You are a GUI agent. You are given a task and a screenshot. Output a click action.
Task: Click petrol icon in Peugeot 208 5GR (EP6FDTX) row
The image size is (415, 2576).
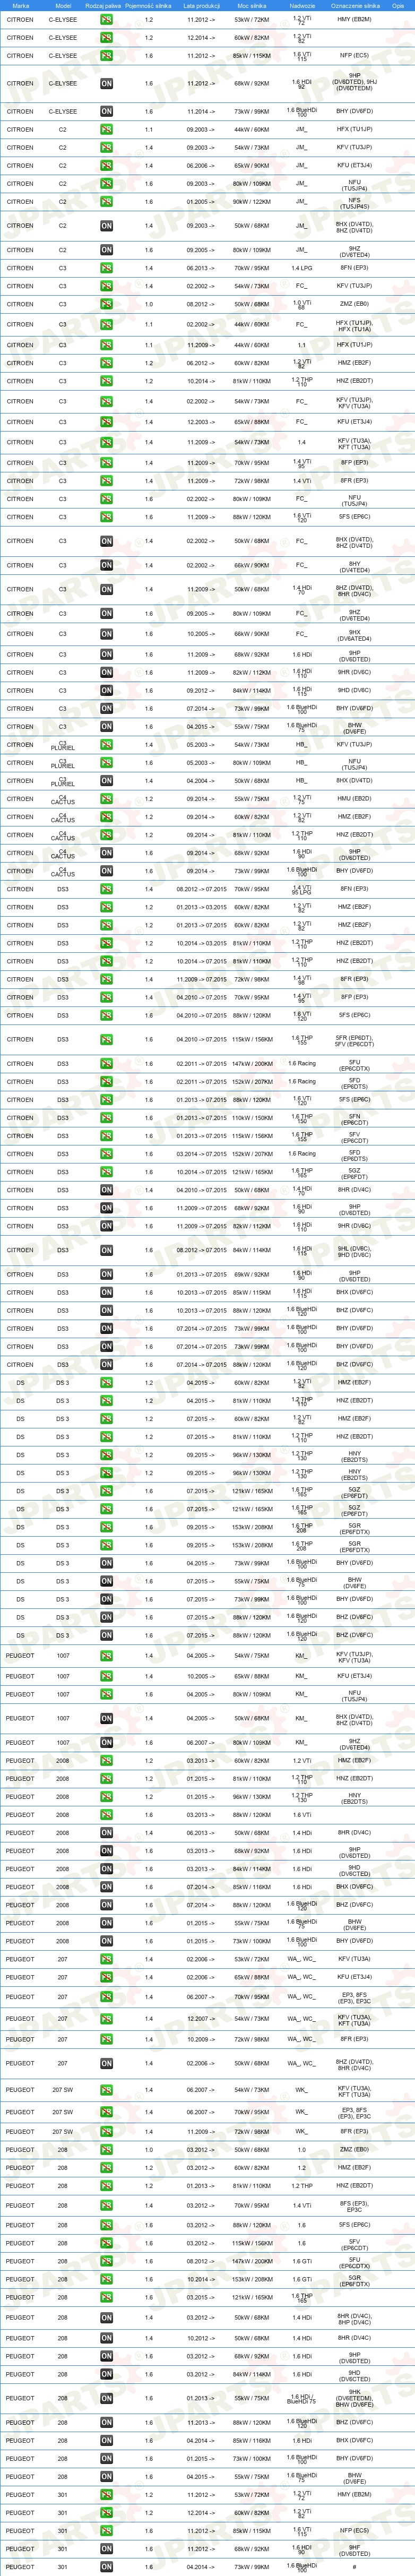coord(106,2279)
